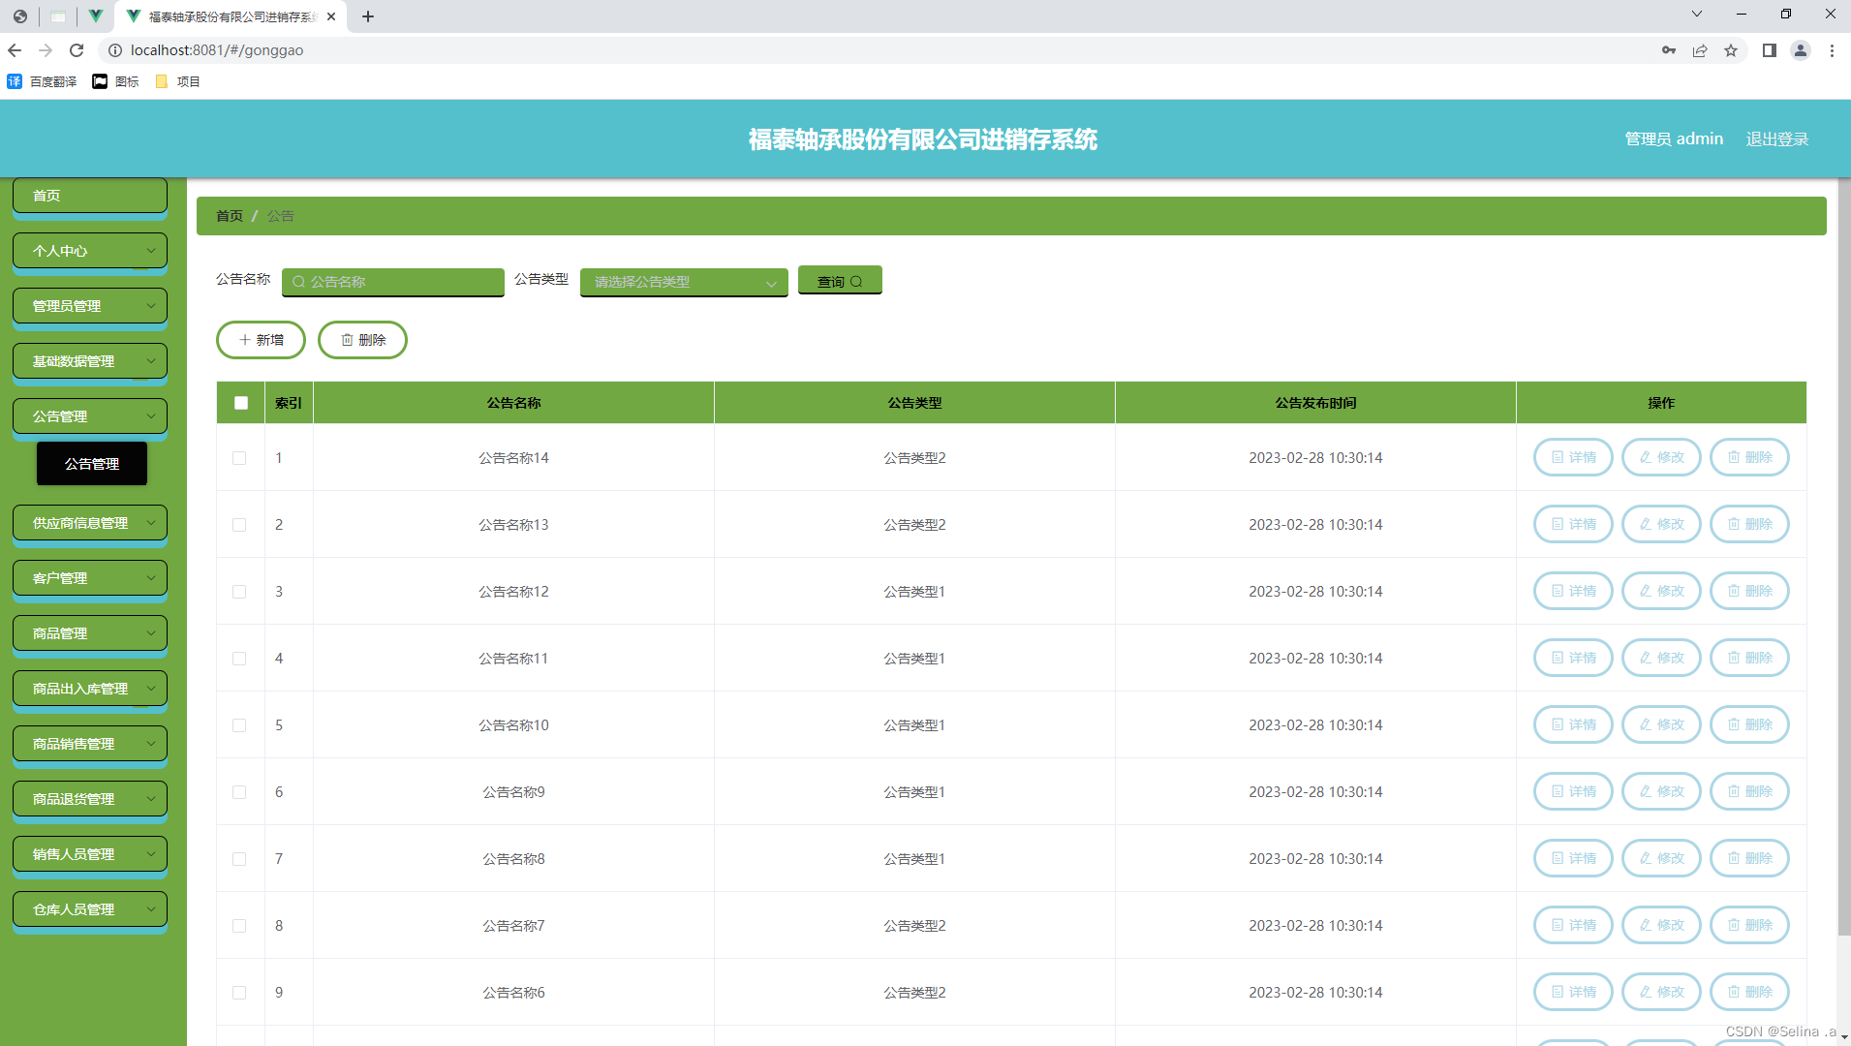Collapse the 公告管理 parent sidebar menu

90,416
